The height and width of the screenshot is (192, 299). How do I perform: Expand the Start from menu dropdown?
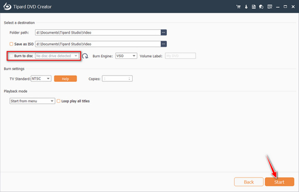[x=32, y=101]
